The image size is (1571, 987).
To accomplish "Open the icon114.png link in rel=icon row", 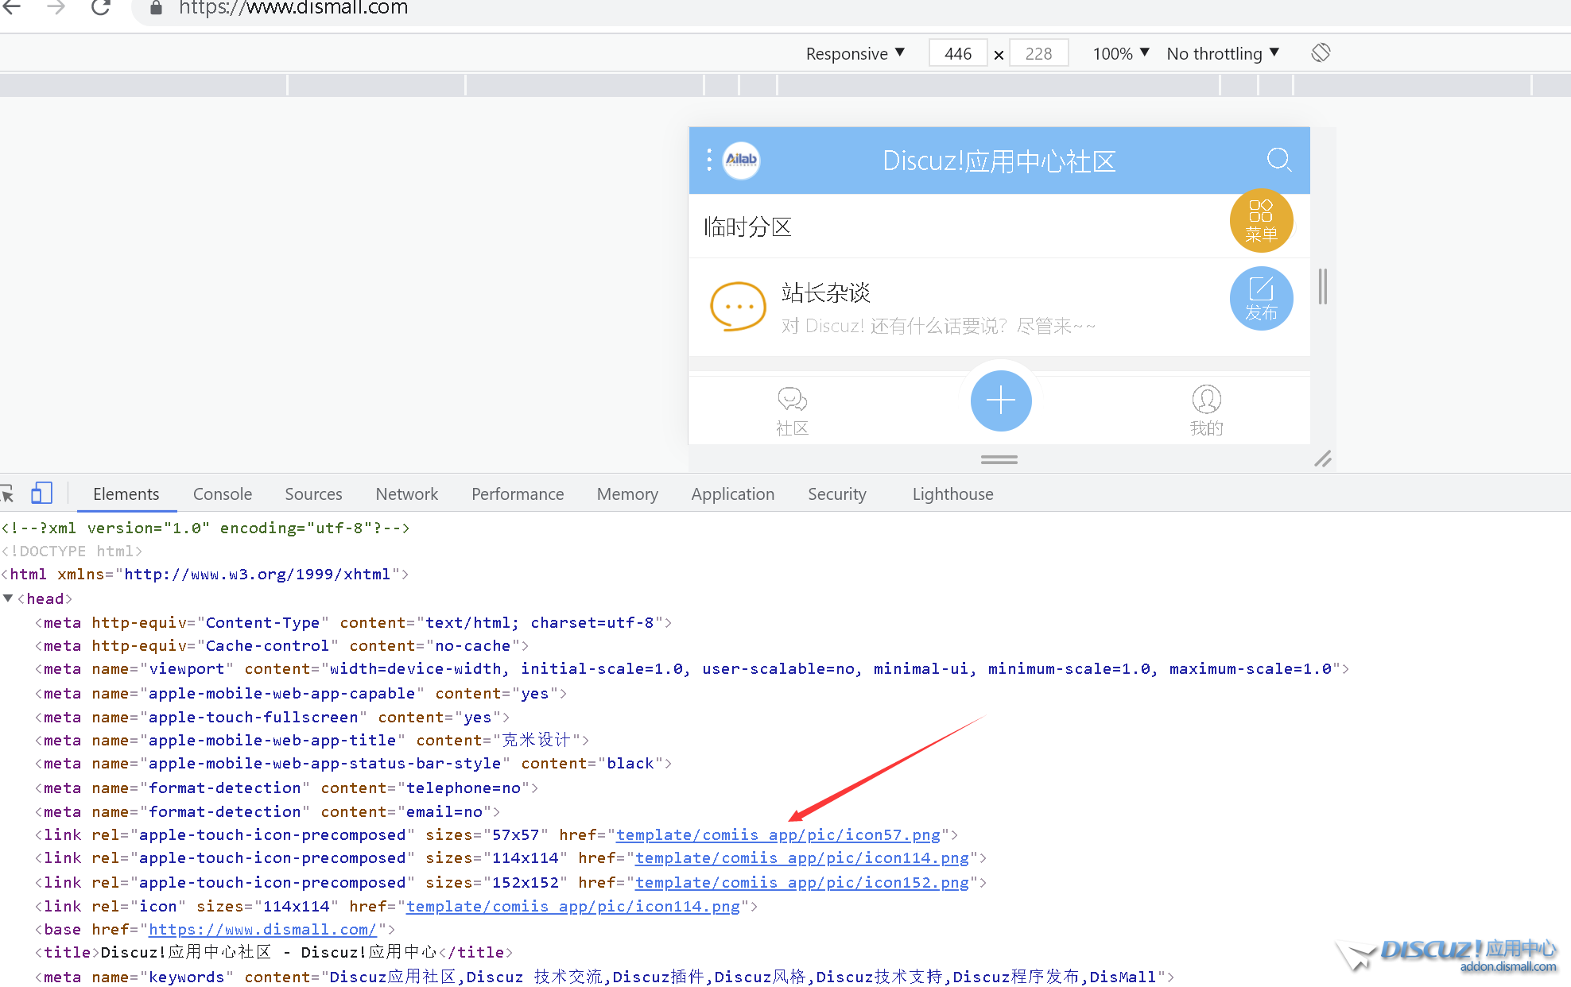I will click(573, 906).
